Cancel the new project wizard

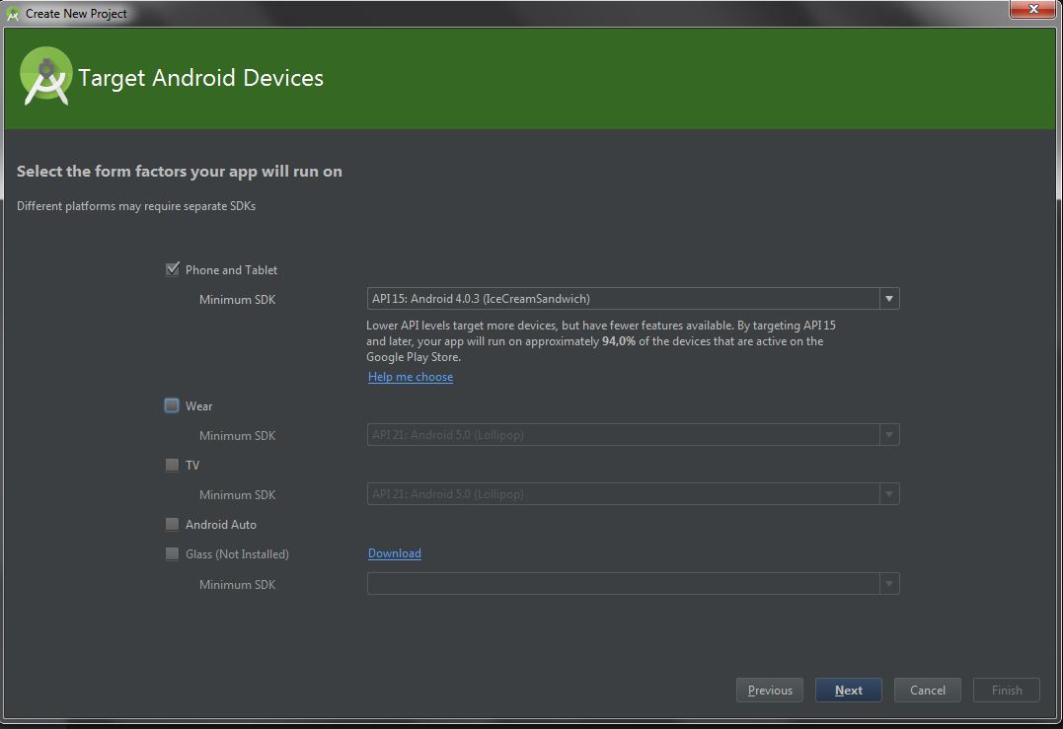click(x=928, y=691)
